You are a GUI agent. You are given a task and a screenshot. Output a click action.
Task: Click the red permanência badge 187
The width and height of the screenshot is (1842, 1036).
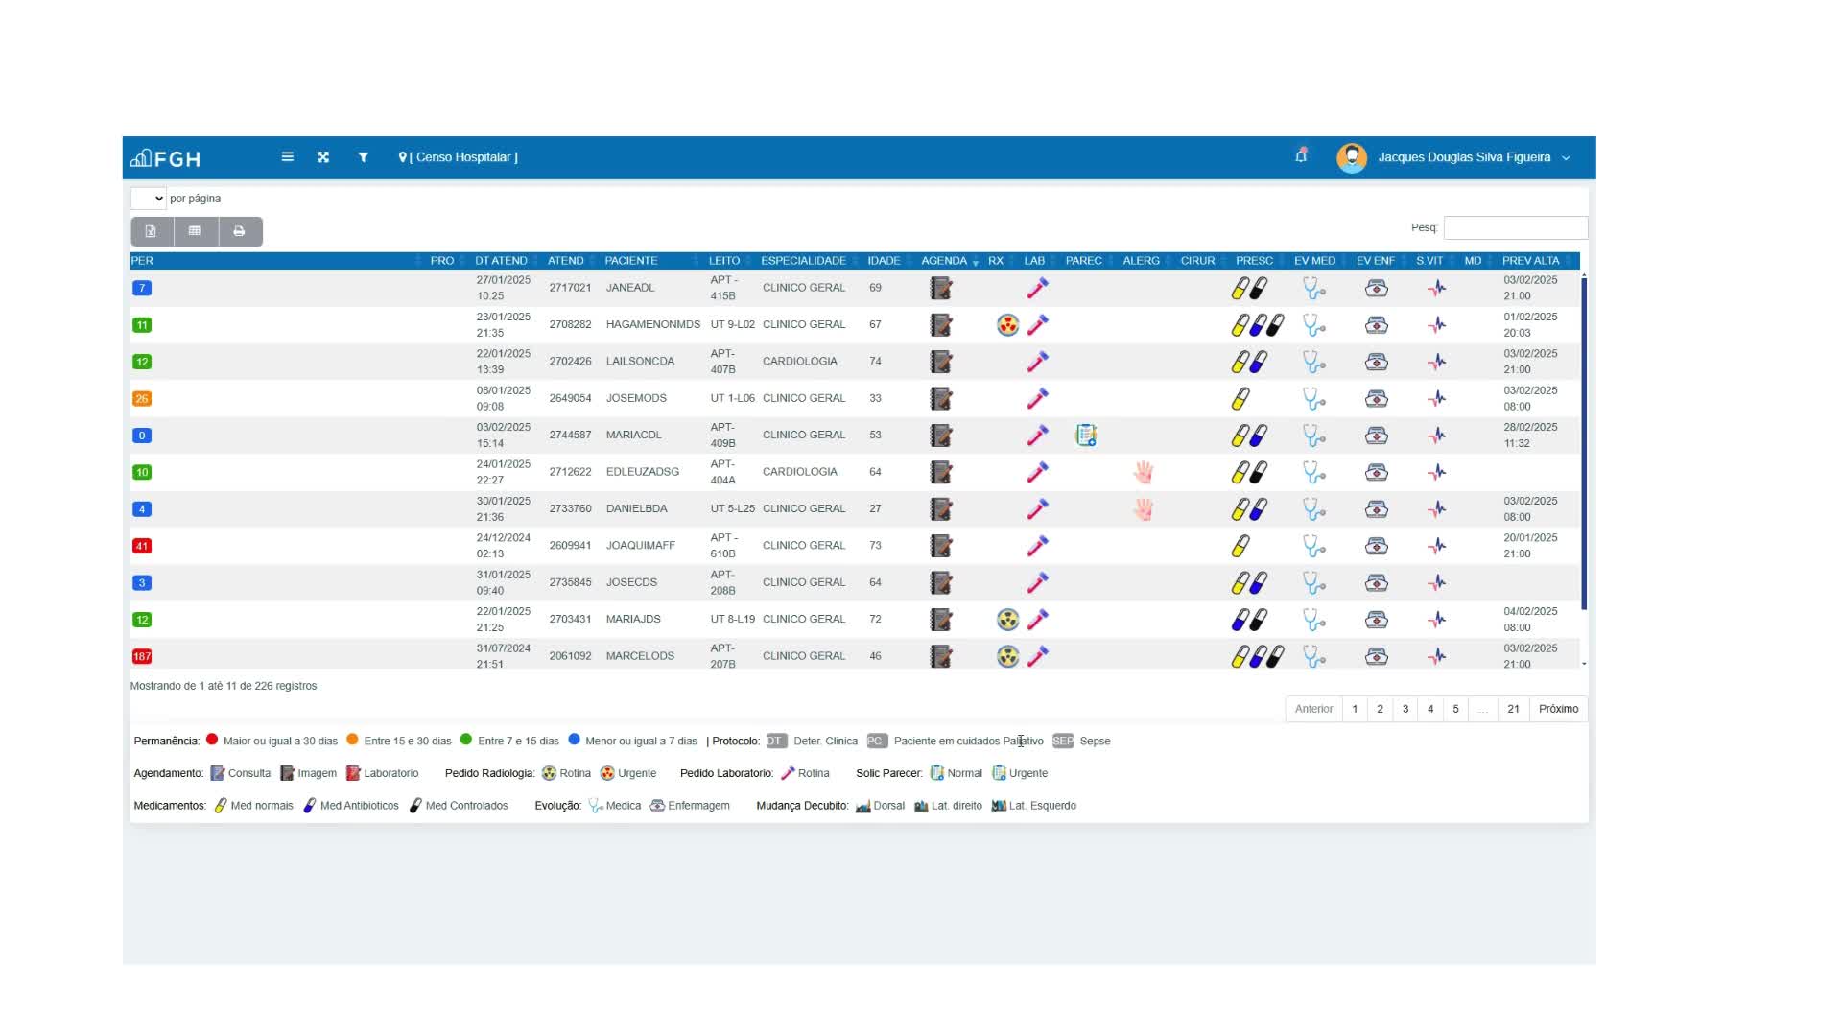(x=142, y=657)
